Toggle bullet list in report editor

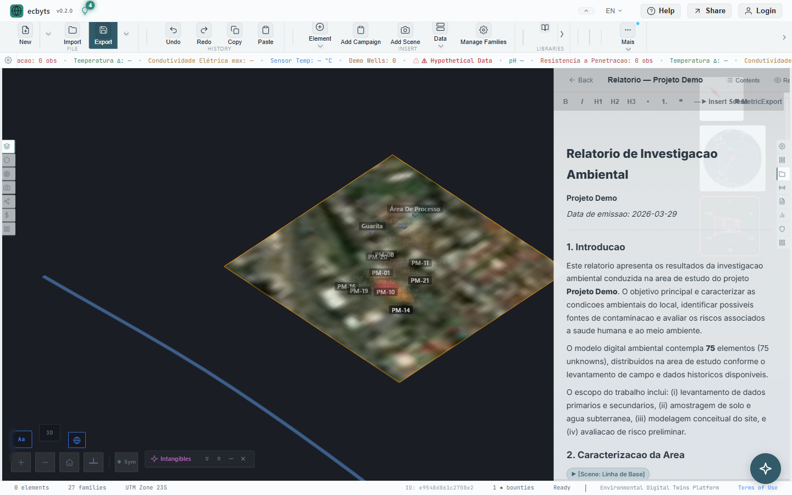click(x=648, y=102)
